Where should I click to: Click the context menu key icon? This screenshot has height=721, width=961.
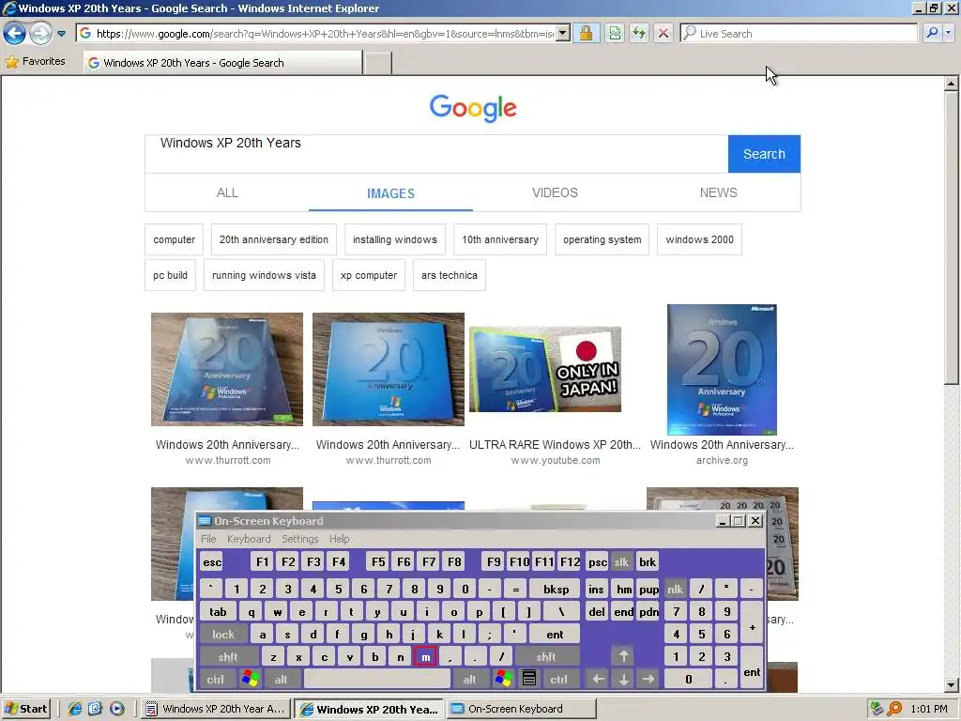pyautogui.click(x=528, y=679)
